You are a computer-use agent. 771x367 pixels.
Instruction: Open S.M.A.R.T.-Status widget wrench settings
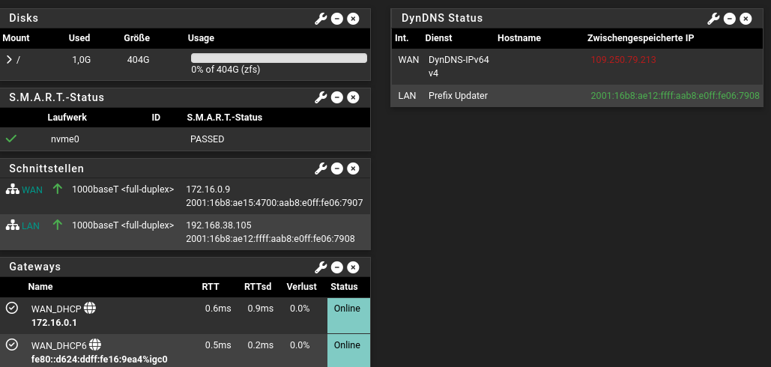click(321, 97)
